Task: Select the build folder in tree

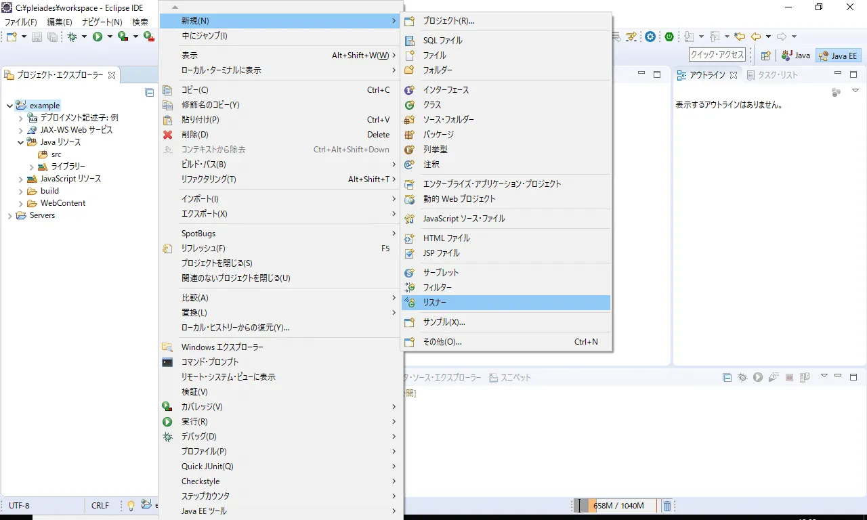Action: coord(49,191)
